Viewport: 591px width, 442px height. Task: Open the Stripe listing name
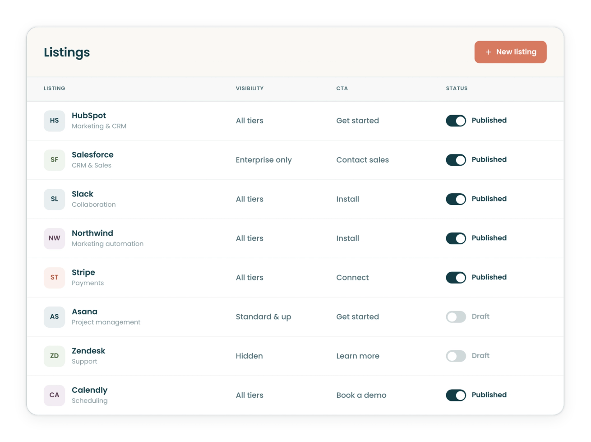[x=83, y=273]
